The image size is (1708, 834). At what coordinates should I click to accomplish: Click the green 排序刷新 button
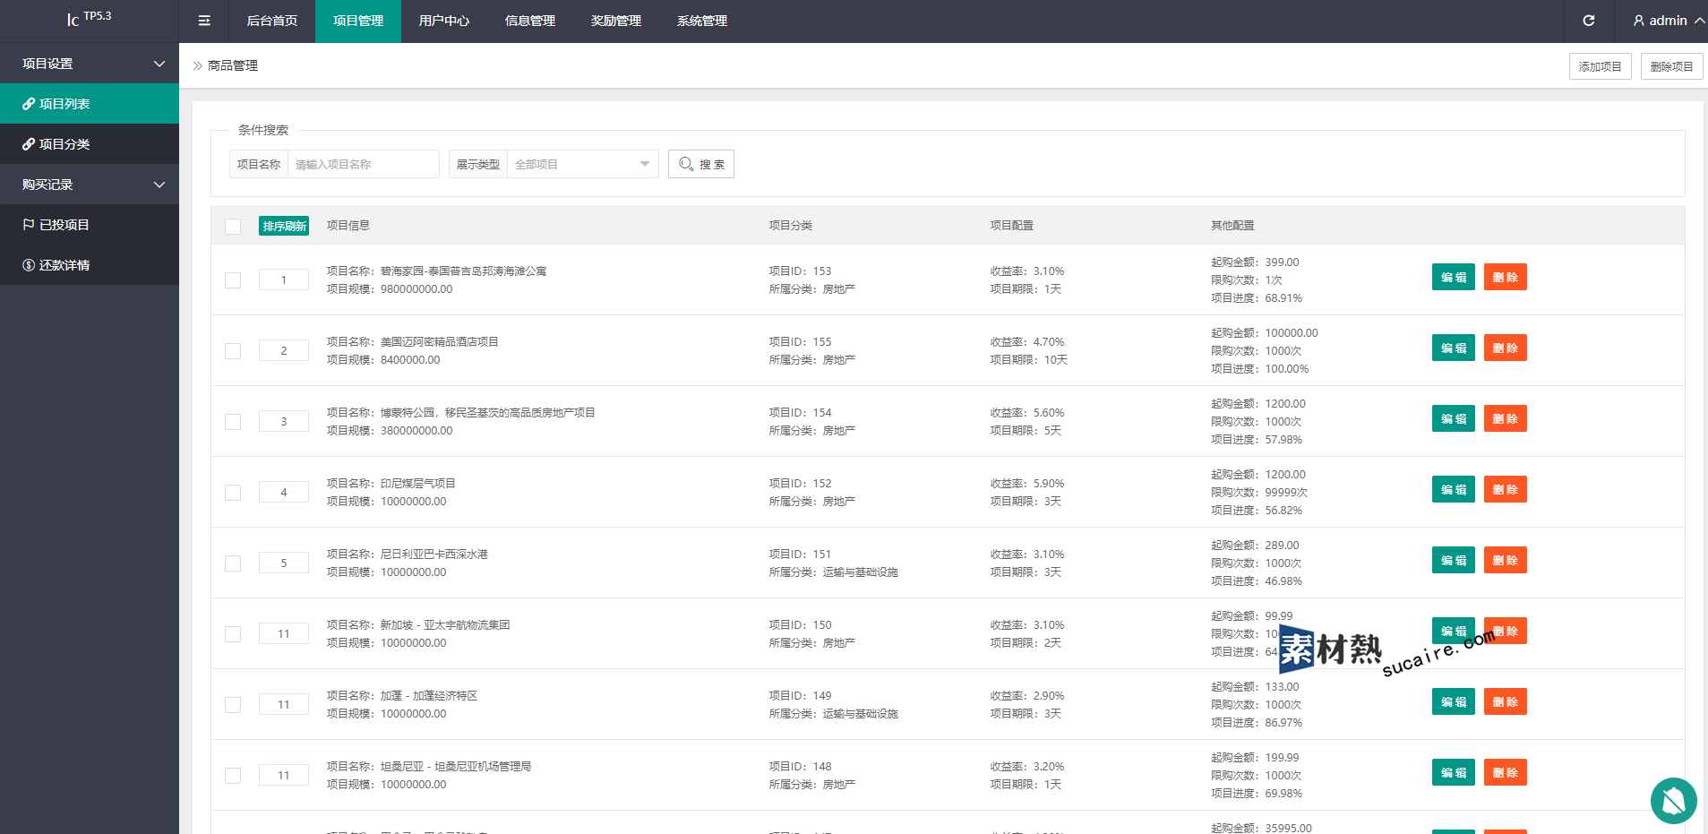click(x=284, y=226)
